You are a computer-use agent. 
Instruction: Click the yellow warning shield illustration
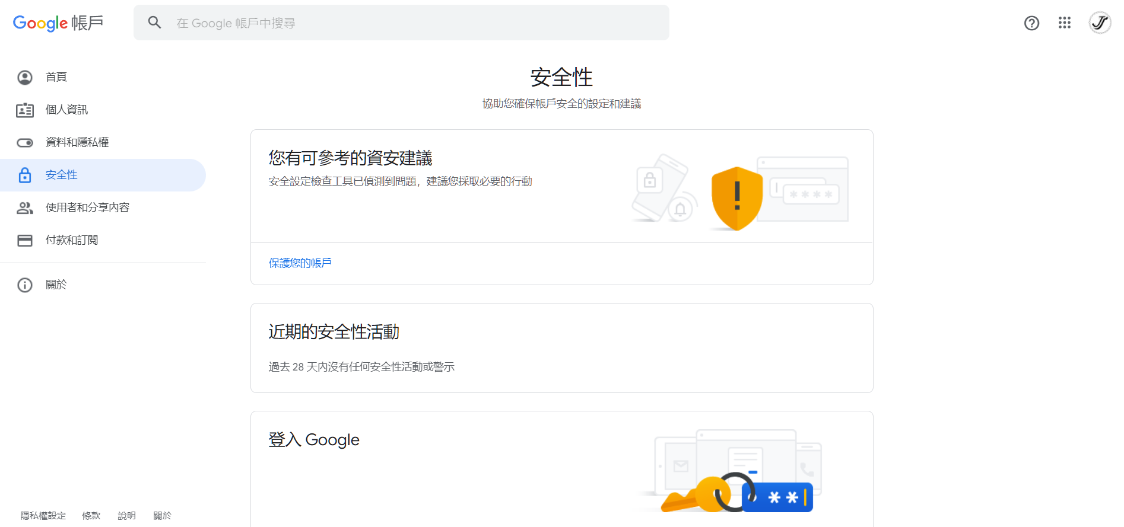736,199
